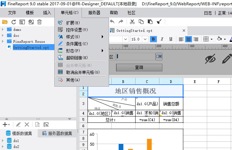Align cell text right

click(x=196, y=39)
